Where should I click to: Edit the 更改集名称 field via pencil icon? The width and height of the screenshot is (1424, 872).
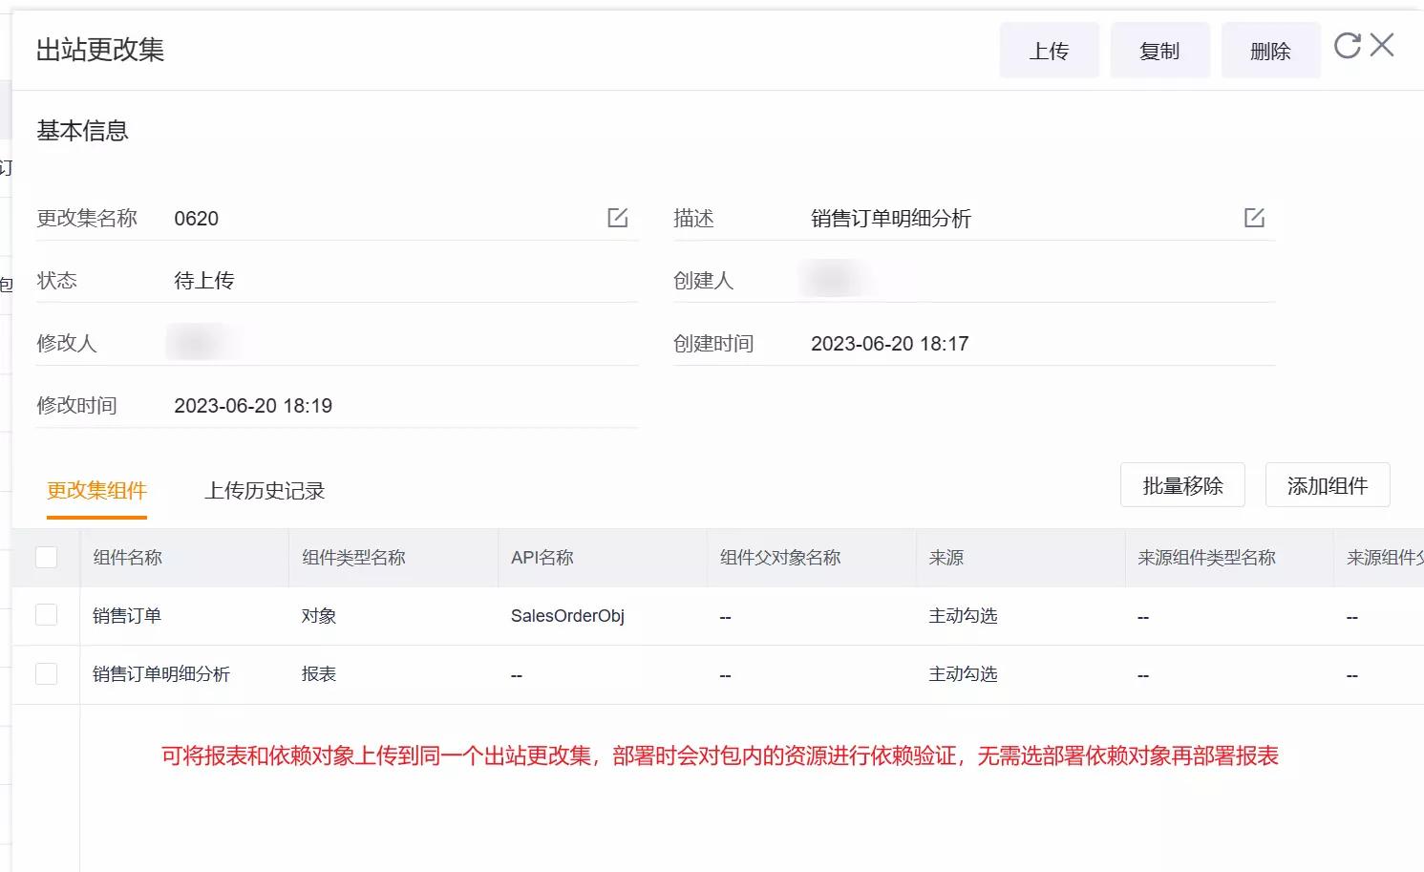[618, 218]
